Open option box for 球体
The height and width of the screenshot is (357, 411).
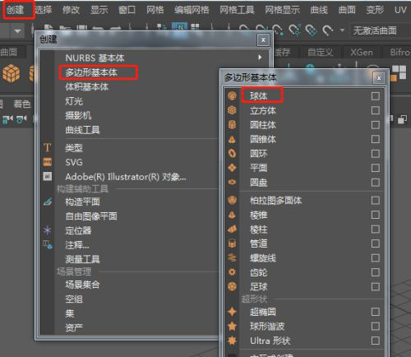[376, 96]
